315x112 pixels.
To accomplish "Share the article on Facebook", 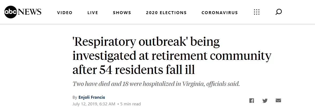I will click(x=252, y=101).
